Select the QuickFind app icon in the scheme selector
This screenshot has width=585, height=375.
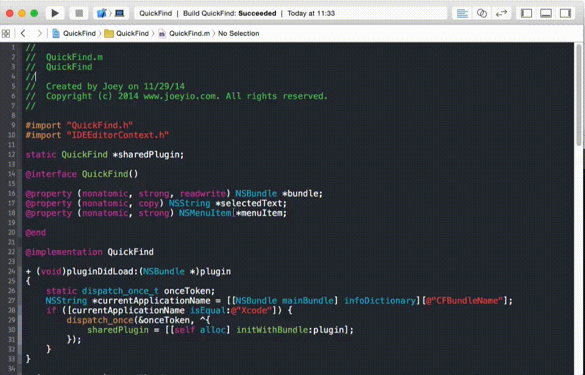tap(102, 13)
